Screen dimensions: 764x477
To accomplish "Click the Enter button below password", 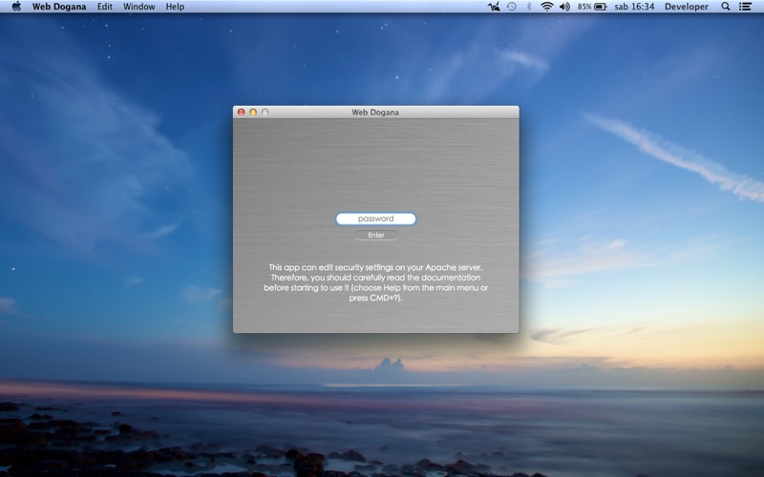I will 375,235.
